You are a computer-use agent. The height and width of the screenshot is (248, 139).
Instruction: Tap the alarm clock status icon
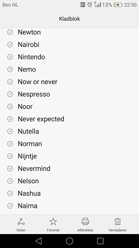pyautogui.click(x=90, y=5)
